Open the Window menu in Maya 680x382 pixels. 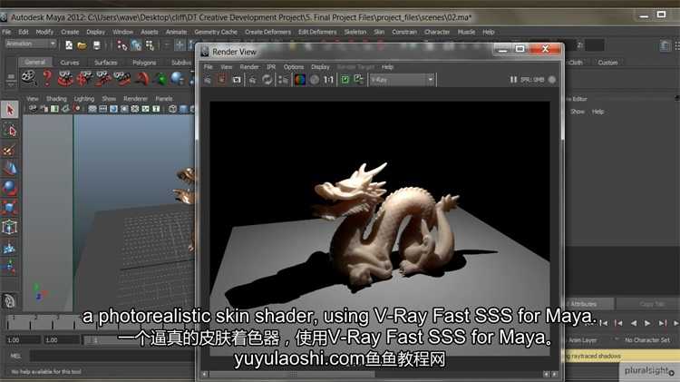(122, 32)
